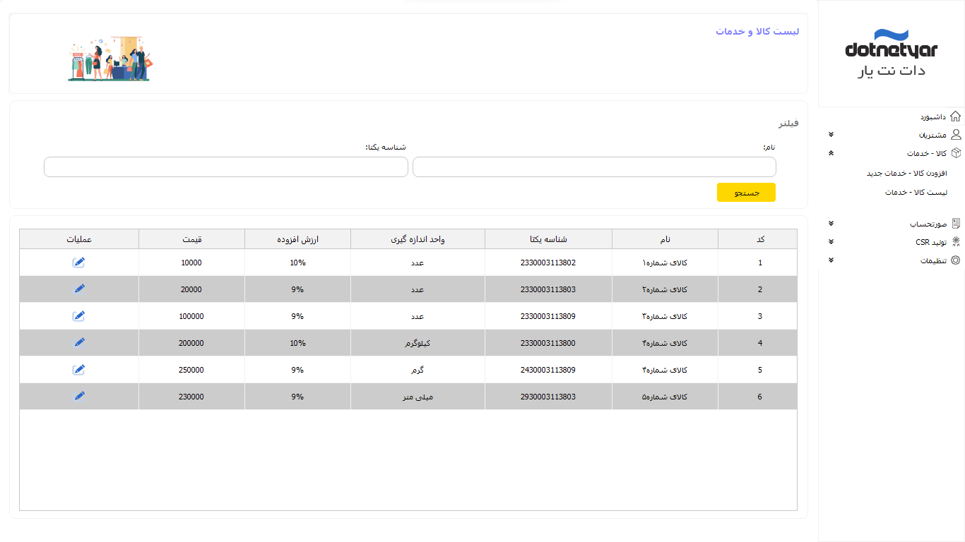Click the شناسه یکتا filter text box
965x542 pixels.
point(226,167)
